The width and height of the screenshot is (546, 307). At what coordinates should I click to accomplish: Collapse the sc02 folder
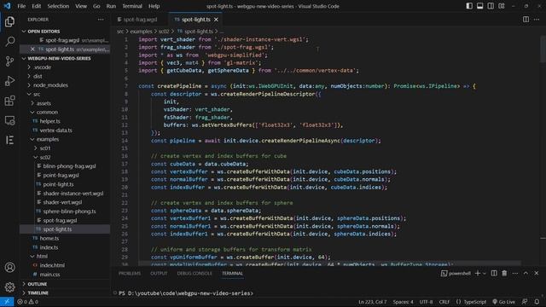coord(45,157)
